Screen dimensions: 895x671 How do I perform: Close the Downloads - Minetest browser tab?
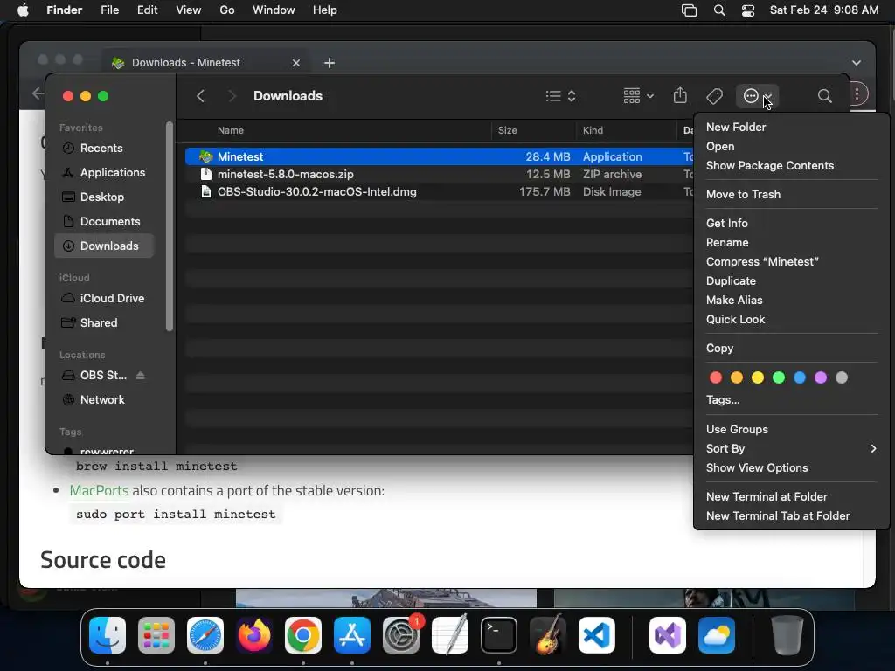click(295, 63)
